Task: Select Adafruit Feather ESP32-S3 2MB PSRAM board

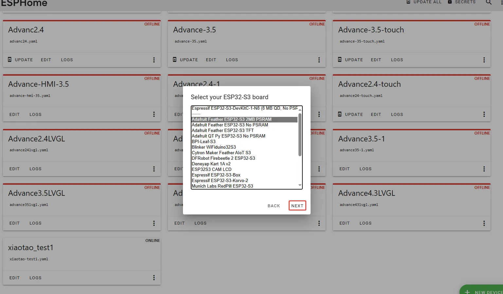Action: 244,119
